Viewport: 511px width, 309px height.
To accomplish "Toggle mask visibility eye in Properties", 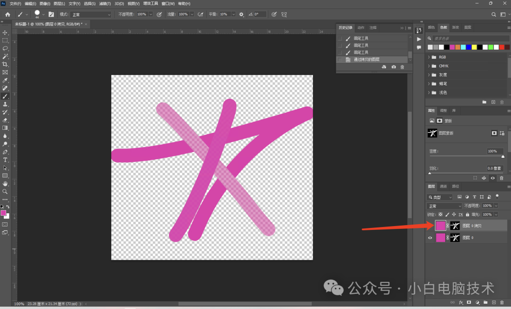I will pos(493,178).
